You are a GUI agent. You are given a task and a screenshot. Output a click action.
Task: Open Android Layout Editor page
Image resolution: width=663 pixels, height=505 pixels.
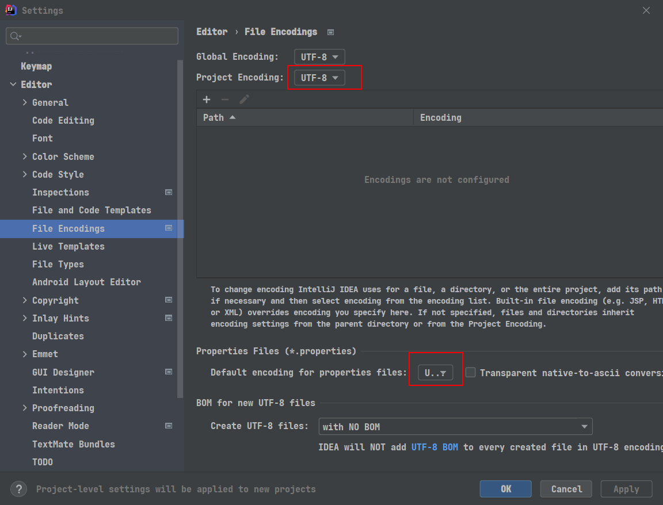click(x=87, y=282)
